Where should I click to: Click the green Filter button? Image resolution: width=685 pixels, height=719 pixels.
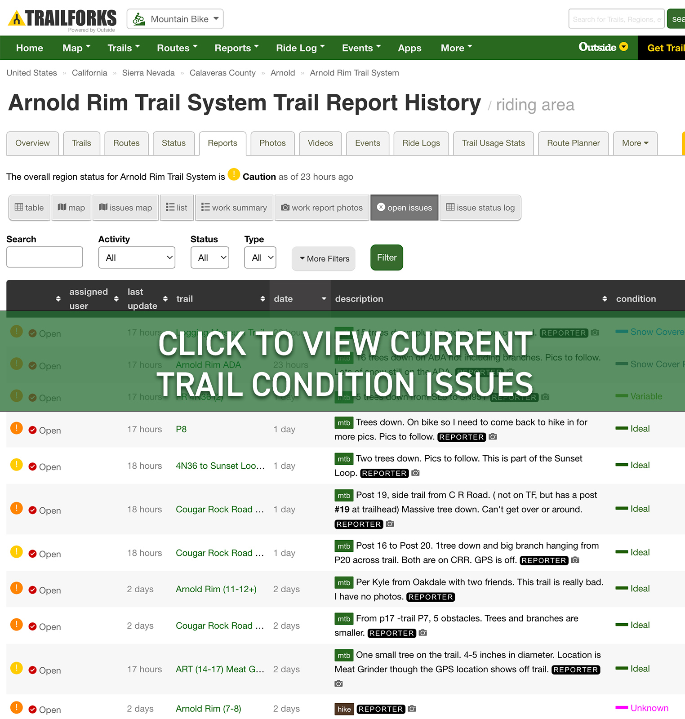tap(387, 257)
